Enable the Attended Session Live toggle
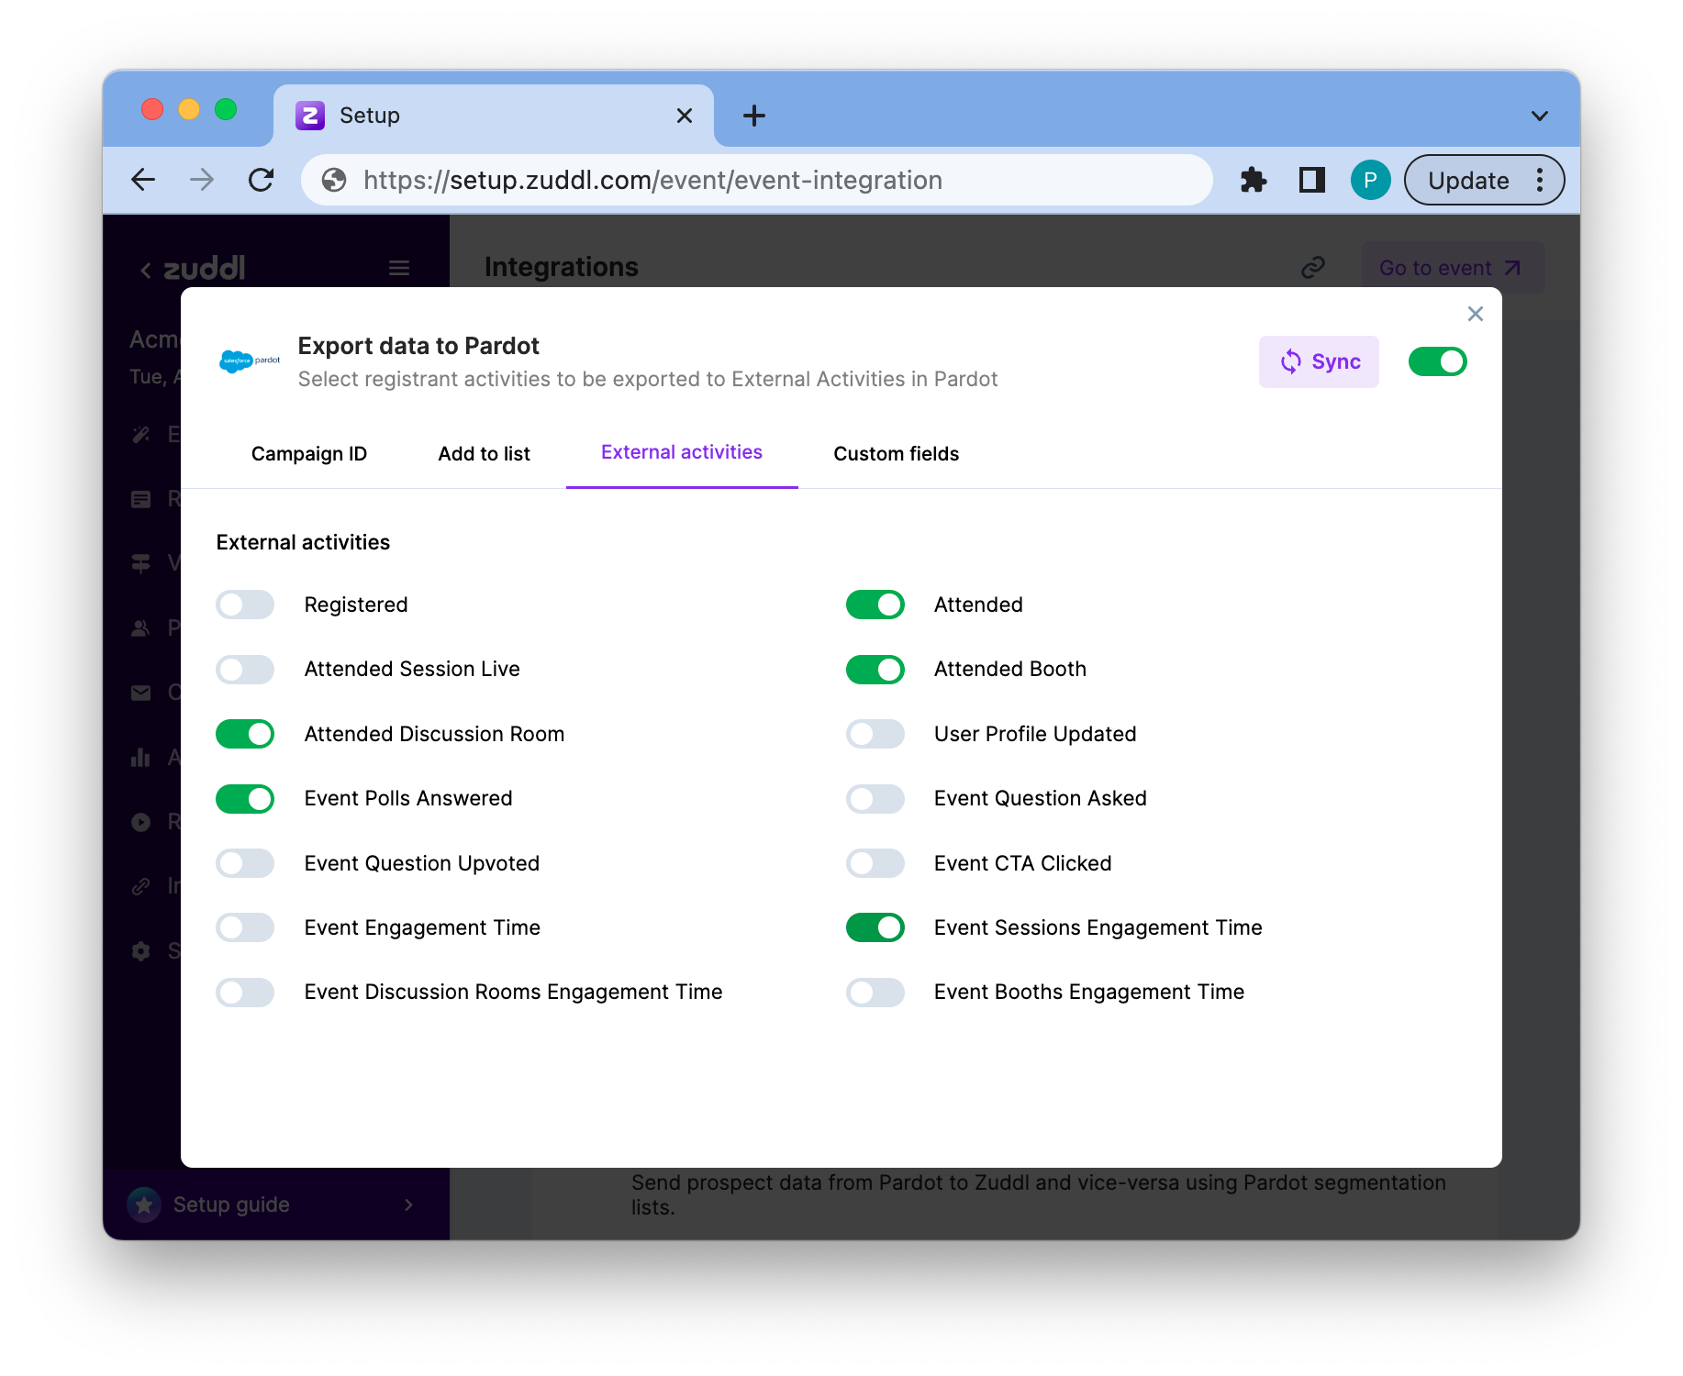The image size is (1683, 1376). tap(245, 669)
